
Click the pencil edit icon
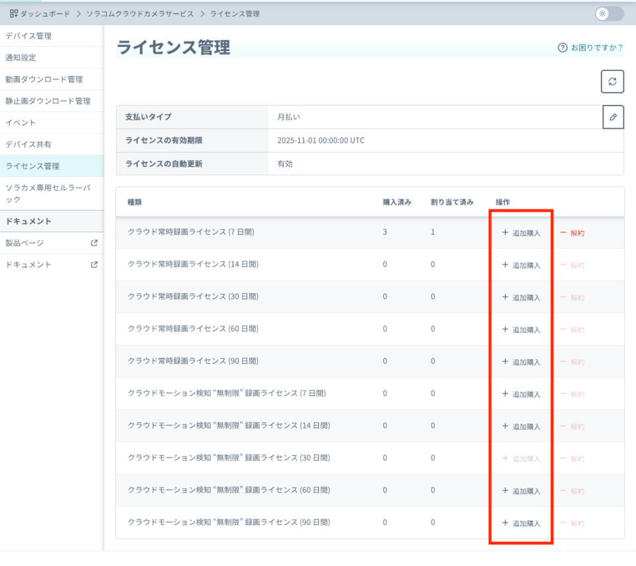[613, 117]
